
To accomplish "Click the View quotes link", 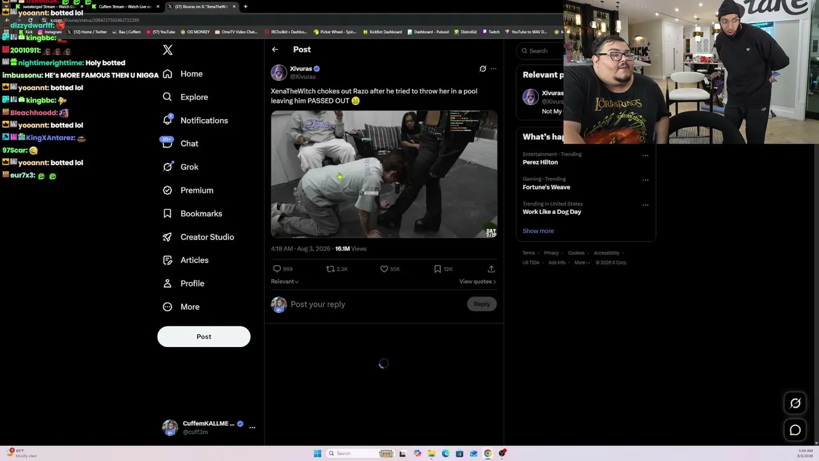I will (x=477, y=282).
